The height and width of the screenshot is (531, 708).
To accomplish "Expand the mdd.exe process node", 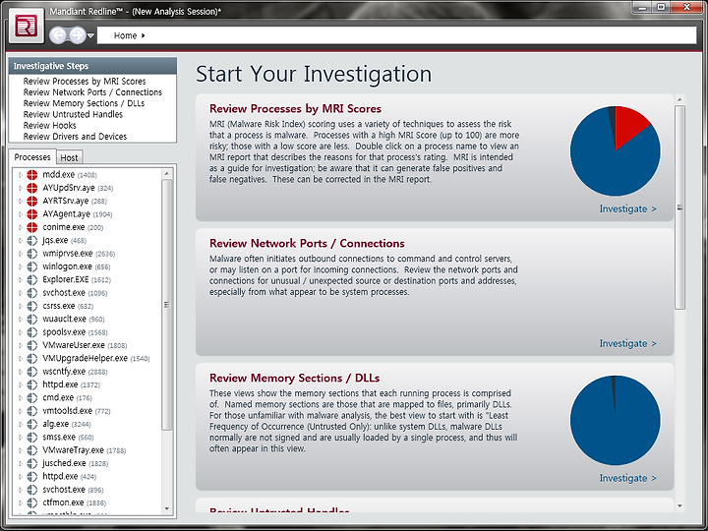I will coord(21,175).
